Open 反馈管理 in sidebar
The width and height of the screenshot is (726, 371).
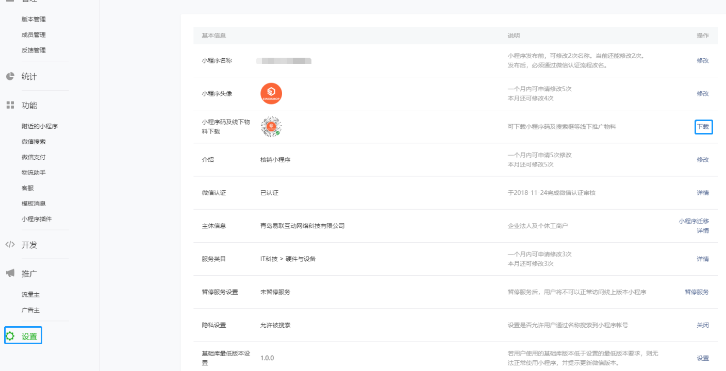pos(34,50)
